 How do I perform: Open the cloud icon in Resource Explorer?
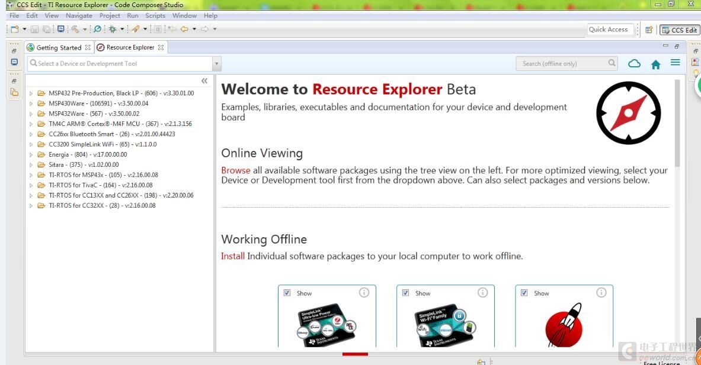(635, 64)
